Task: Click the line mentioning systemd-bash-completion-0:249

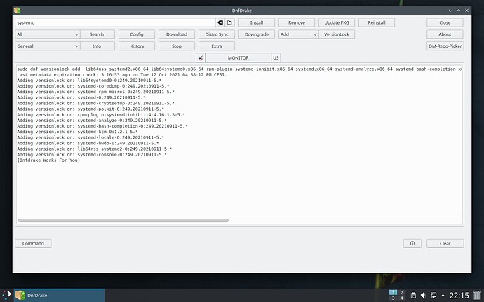Action: coord(102,126)
